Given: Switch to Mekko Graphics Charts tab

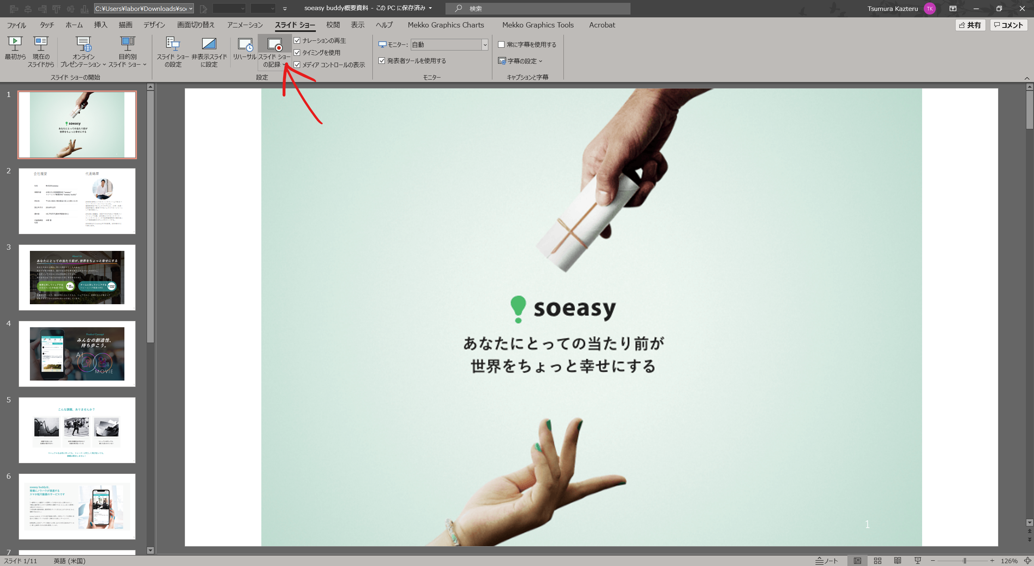Looking at the screenshot, I should coord(446,25).
